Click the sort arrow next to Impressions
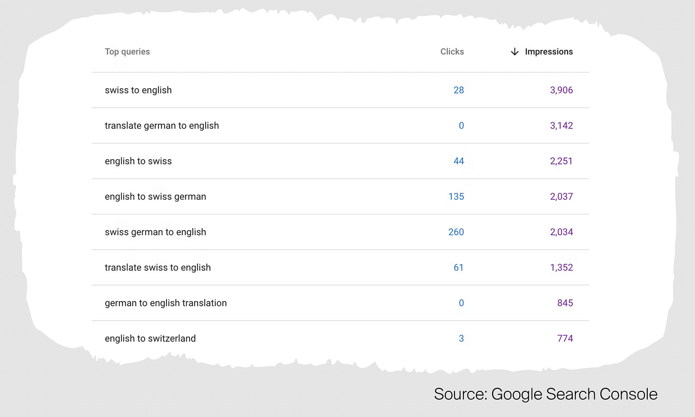 pyautogui.click(x=515, y=51)
